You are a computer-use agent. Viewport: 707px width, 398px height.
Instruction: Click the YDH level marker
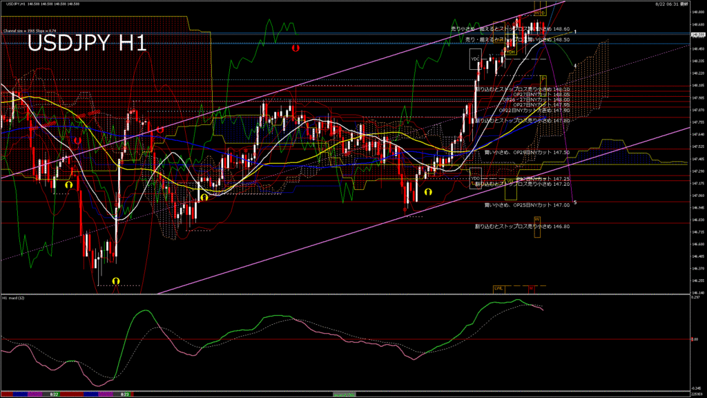pos(510,52)
